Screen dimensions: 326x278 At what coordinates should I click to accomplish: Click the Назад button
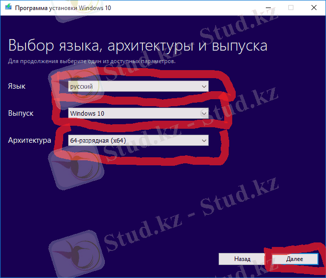(242, 258)
